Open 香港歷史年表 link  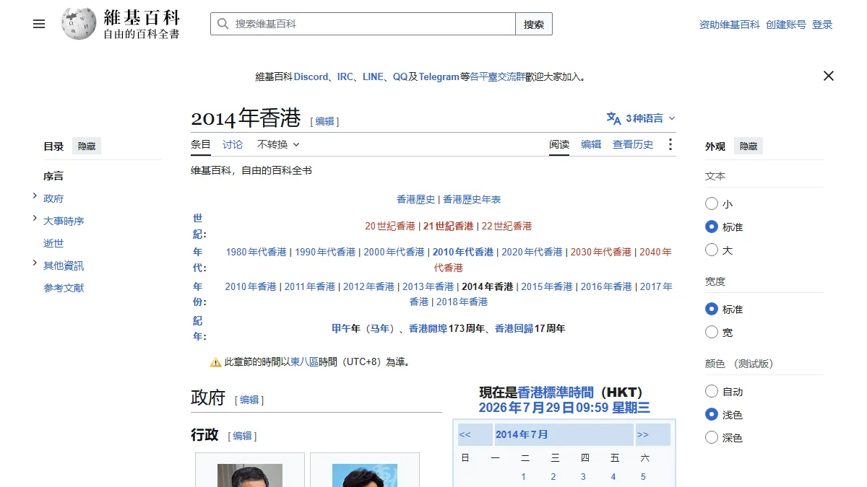point(472,199)
